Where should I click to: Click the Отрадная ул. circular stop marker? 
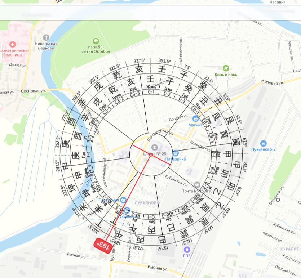[x=278, y=199]
